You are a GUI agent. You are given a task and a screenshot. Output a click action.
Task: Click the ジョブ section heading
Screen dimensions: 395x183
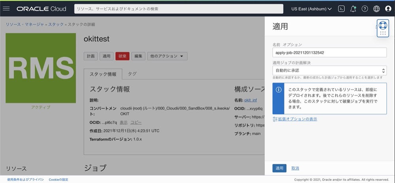95,168
